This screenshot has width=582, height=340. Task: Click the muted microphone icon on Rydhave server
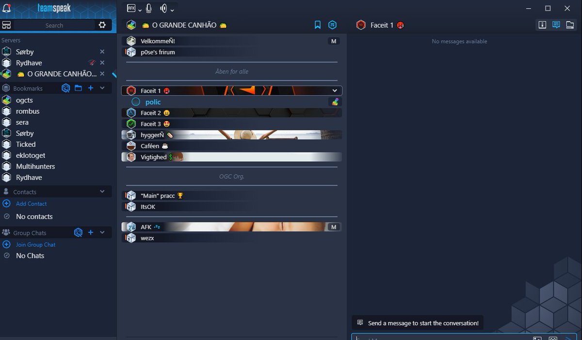point(92,63)
